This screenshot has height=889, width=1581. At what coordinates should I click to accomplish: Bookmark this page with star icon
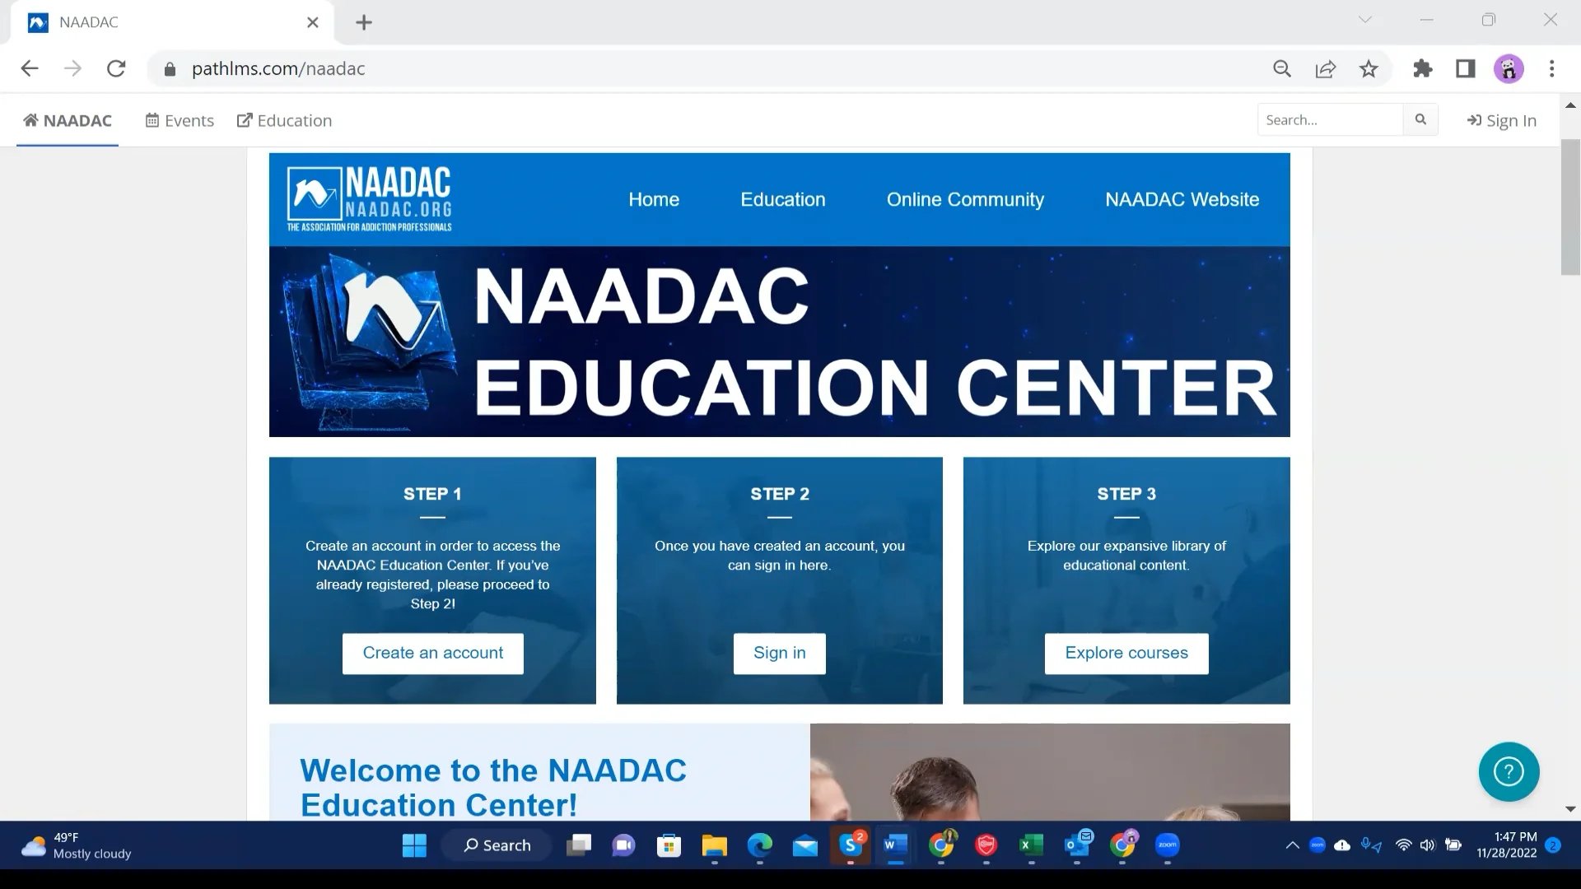(x=1369, y=69)
